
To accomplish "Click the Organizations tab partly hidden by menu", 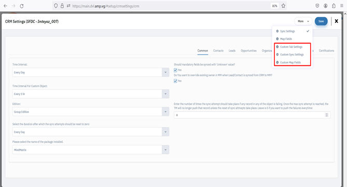I will [267, 51].
